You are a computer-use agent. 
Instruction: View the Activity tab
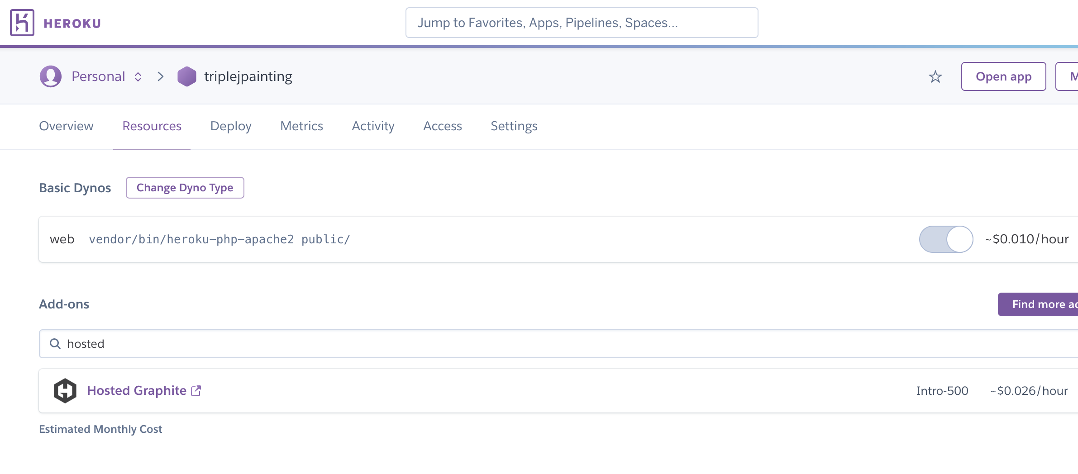click(373, 126)
